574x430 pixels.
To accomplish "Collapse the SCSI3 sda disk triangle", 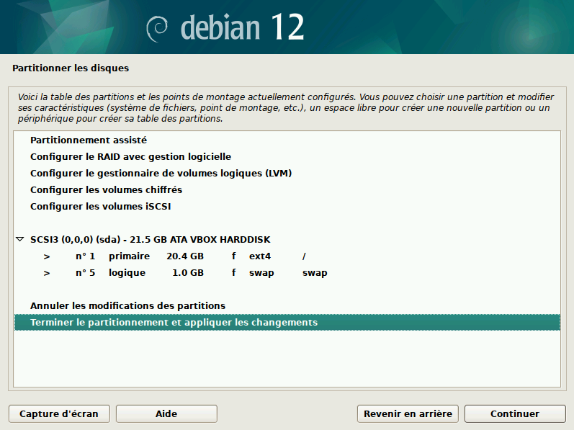I will 20,239.
